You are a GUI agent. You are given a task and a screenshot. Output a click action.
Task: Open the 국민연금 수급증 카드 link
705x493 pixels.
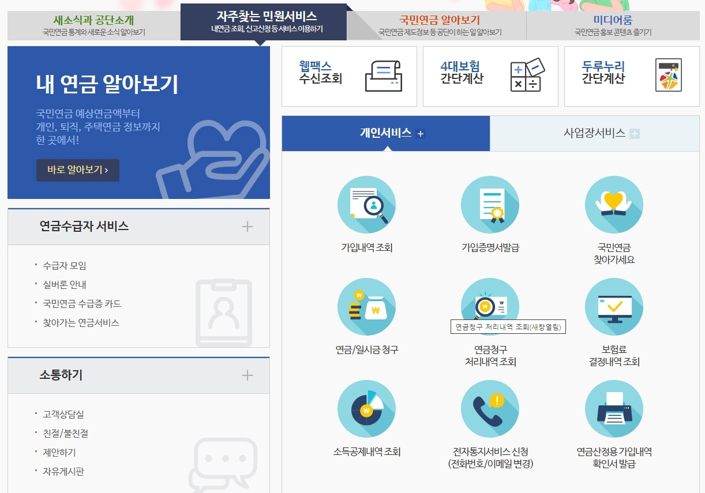[82, 304]
